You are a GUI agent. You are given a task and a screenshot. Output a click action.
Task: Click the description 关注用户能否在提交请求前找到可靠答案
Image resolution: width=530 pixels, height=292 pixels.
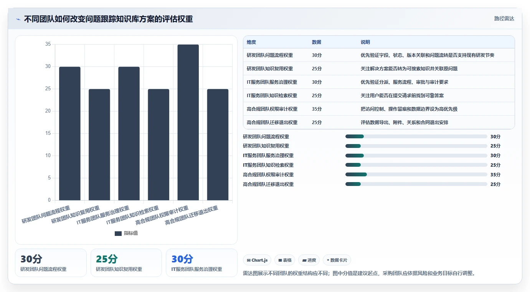402,96
